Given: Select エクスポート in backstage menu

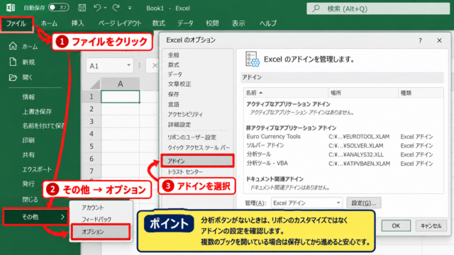Looking at the screenshot, I should [37, 169].
